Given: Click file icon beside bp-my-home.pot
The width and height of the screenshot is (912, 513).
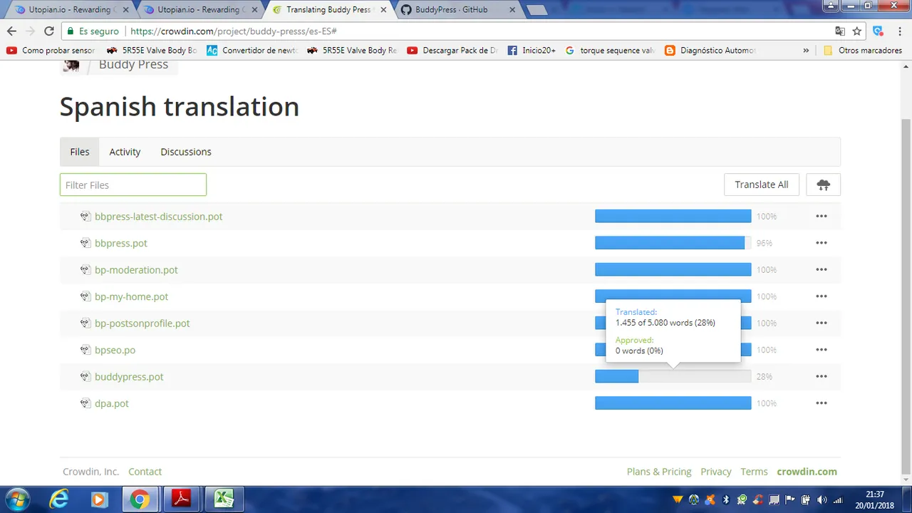Looking at the screenshot, I should [x=85, y=296].
